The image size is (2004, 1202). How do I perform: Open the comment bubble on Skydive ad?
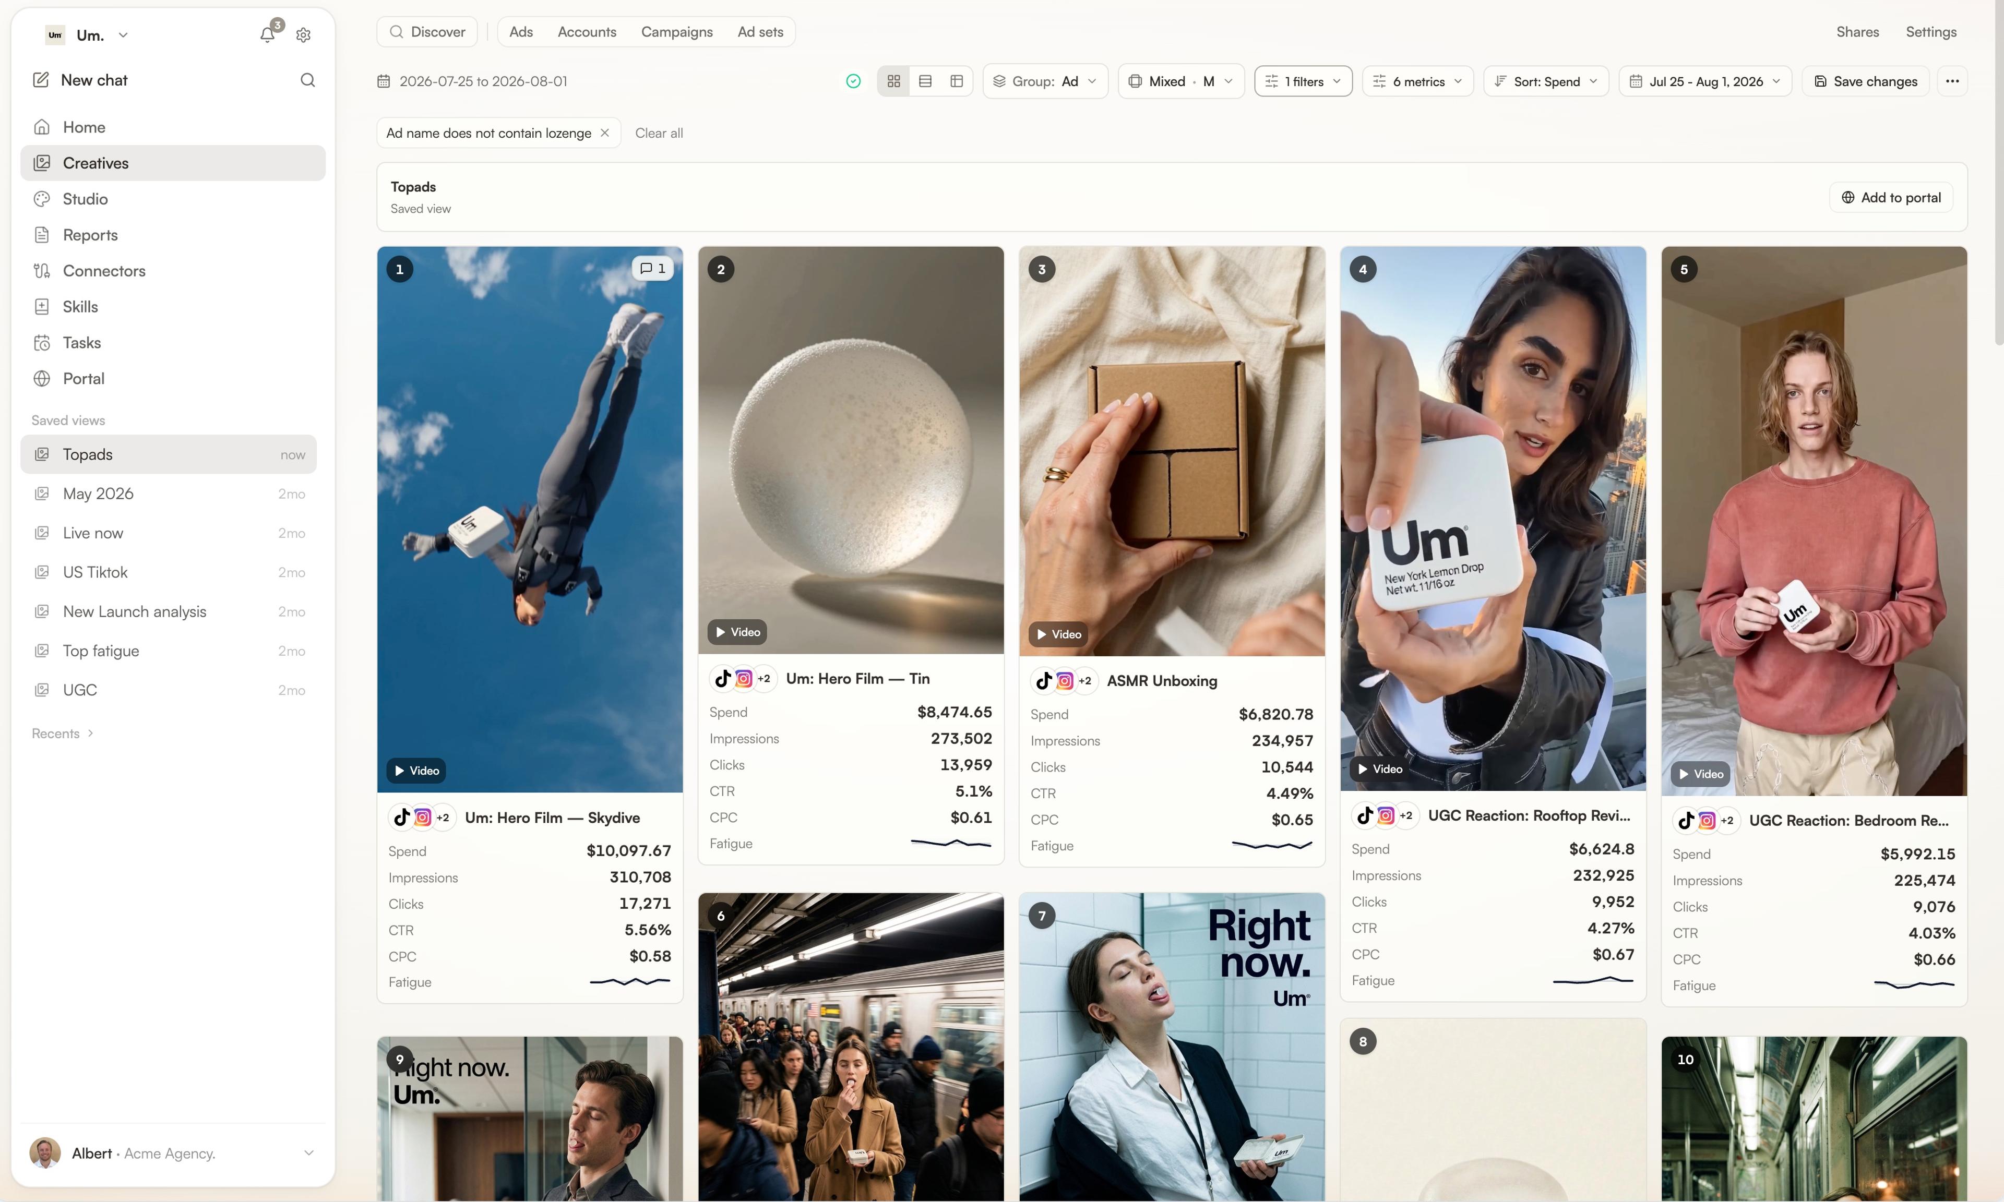point(652,268)
